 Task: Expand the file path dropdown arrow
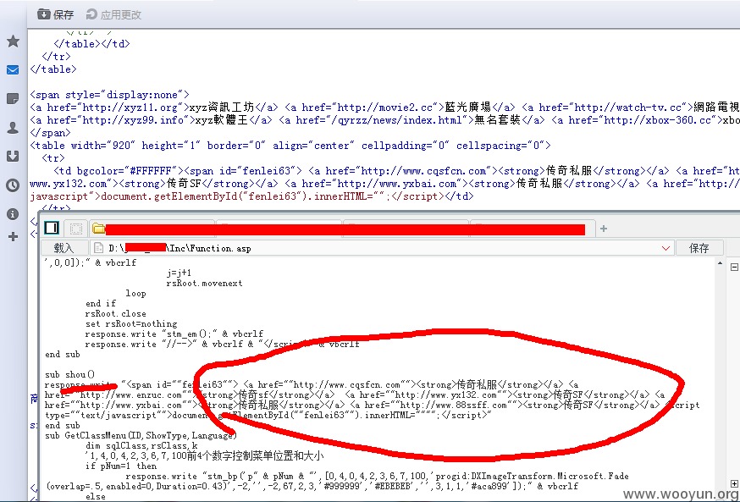coord(665,248)
